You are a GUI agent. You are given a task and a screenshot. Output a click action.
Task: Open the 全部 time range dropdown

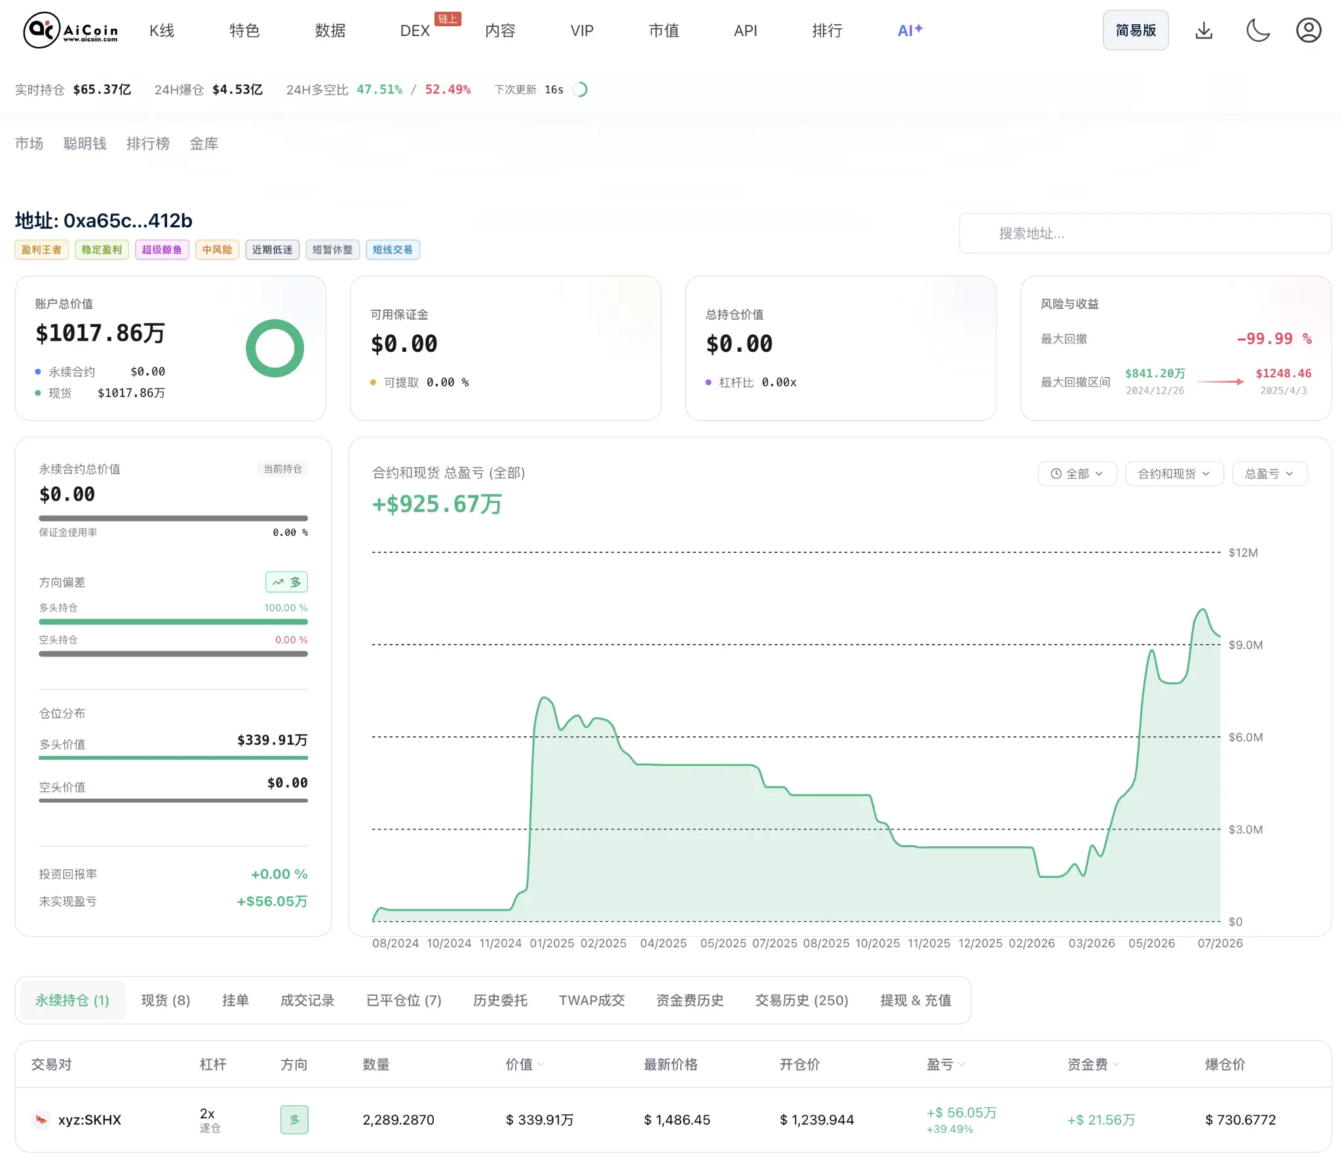click(x=1077, y=474)
